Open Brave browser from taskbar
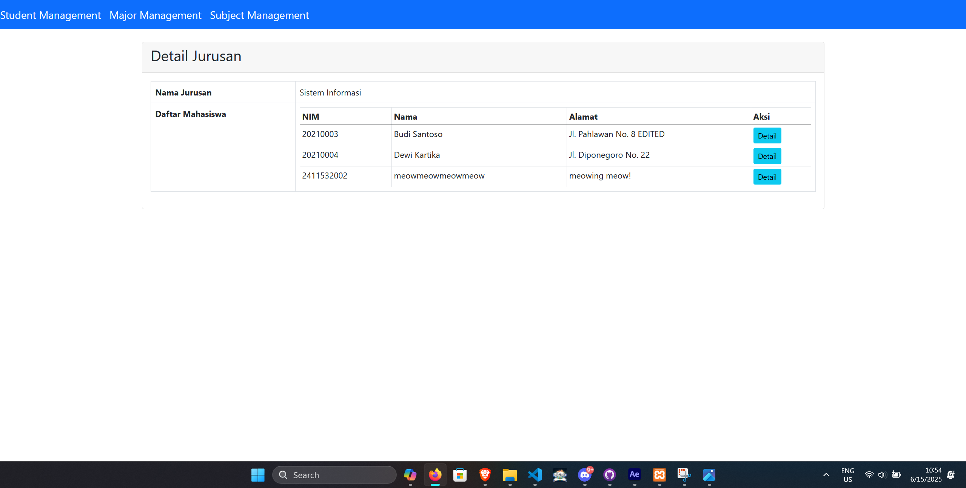Screen dimensions: 966x488 (485, 475)
